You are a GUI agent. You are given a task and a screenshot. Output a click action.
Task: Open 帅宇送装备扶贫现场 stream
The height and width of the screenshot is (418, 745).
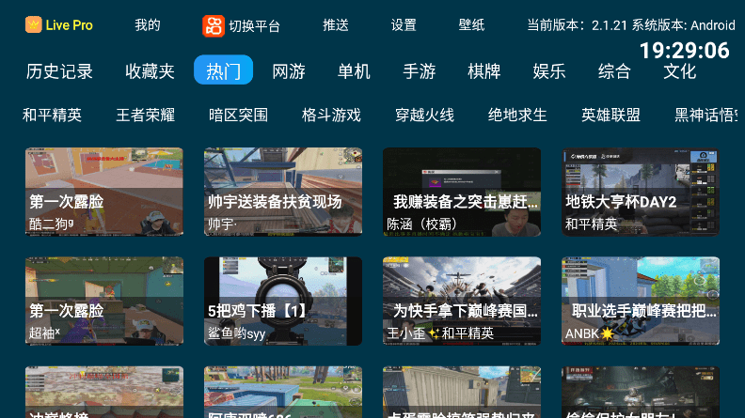pos(283,192)
